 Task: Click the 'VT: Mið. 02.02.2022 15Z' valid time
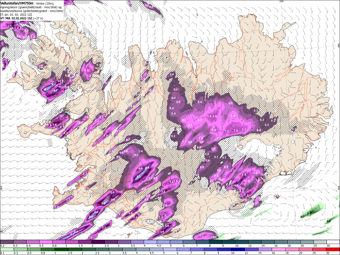point(16,18)
